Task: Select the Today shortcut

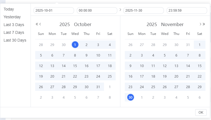Action: (9, 9)
